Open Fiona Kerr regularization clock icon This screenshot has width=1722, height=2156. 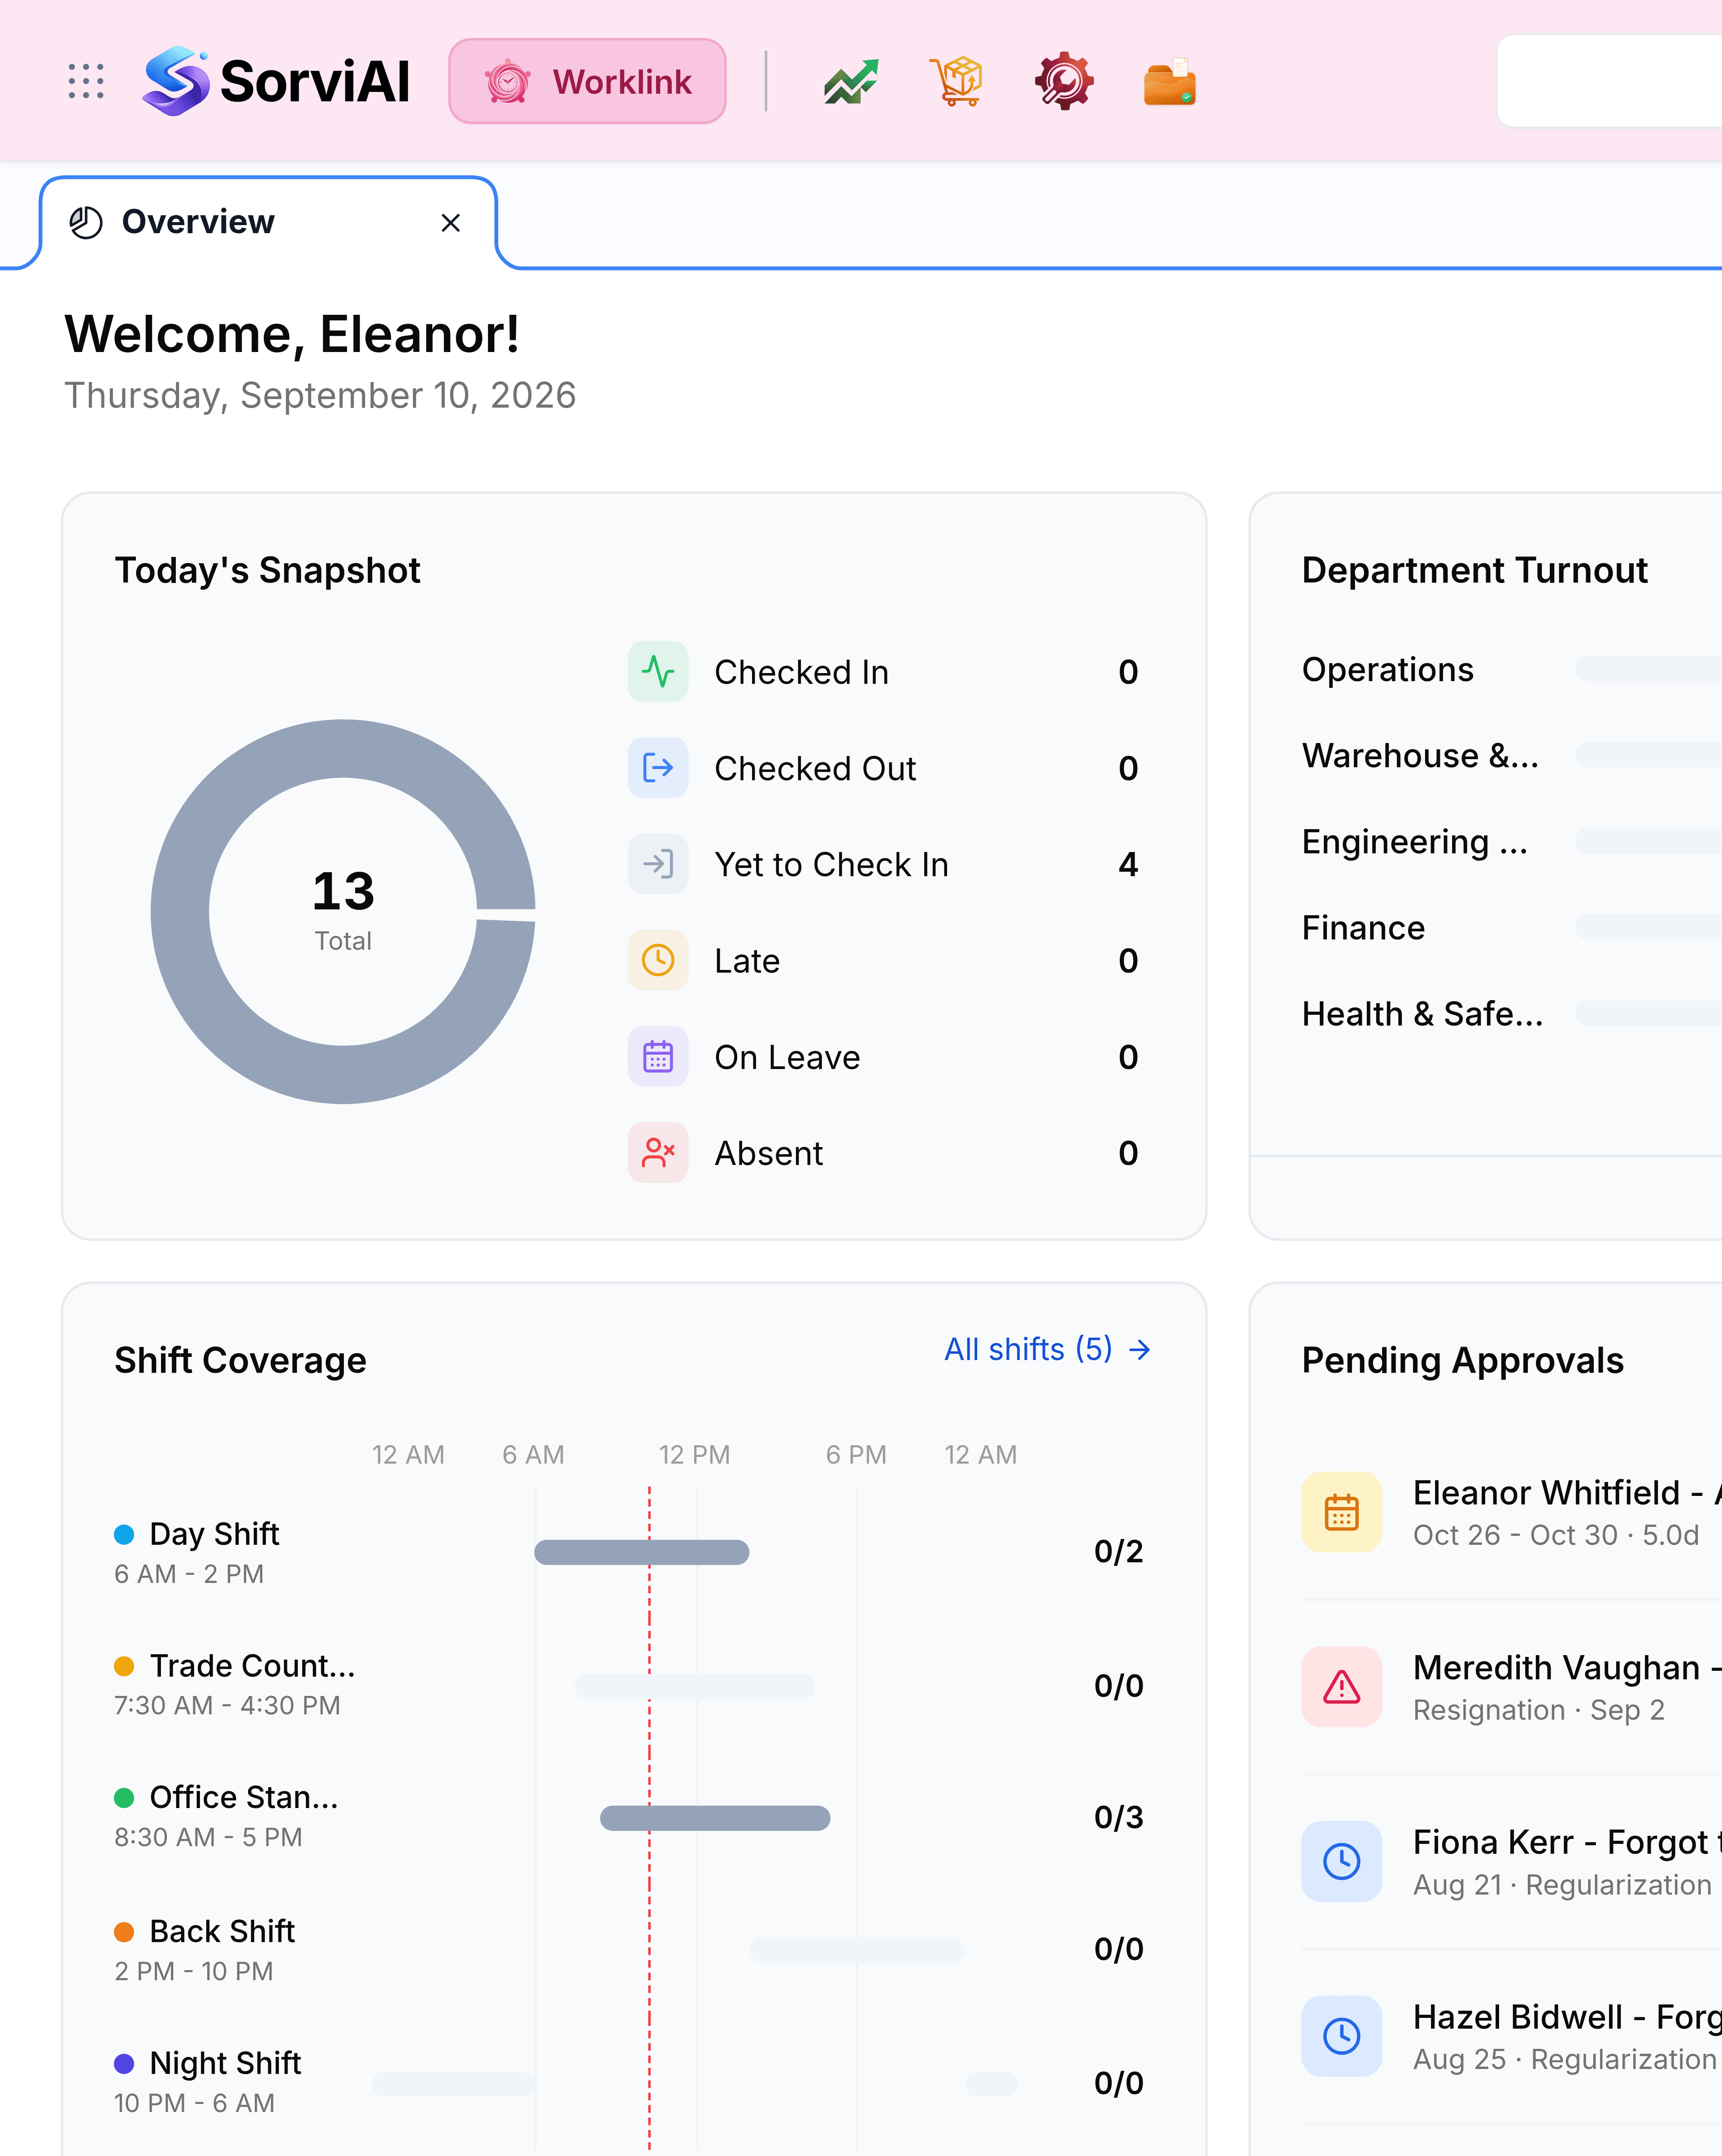point(1342,1861)
